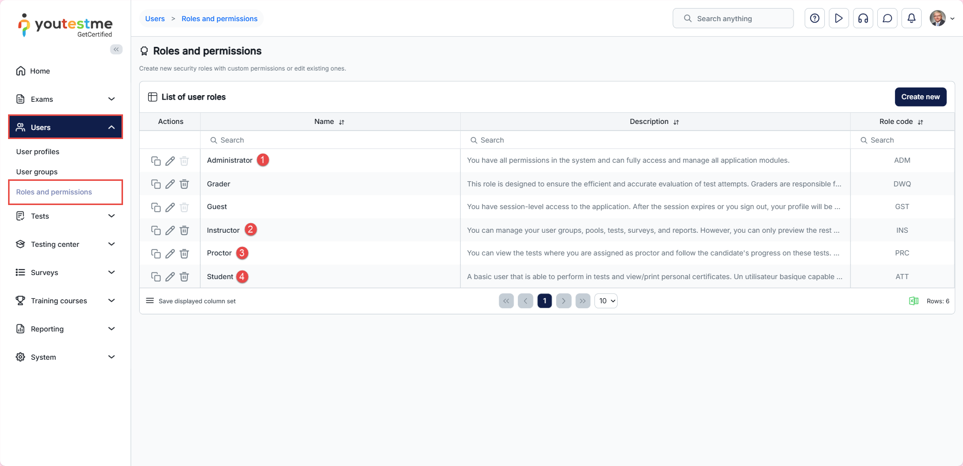This screenshot has width=963, height=466.
Task: Sort by Name column
Action: point(341,122)
